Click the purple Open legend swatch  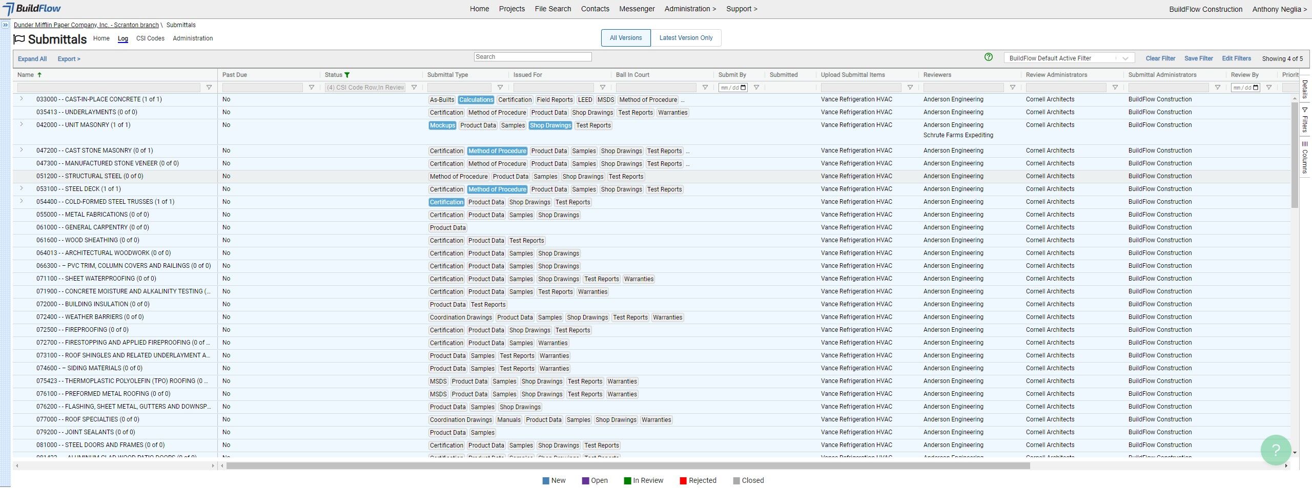point(585,481)
